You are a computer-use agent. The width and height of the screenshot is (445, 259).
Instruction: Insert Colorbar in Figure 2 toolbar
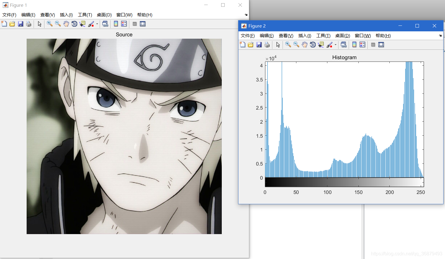354,45
